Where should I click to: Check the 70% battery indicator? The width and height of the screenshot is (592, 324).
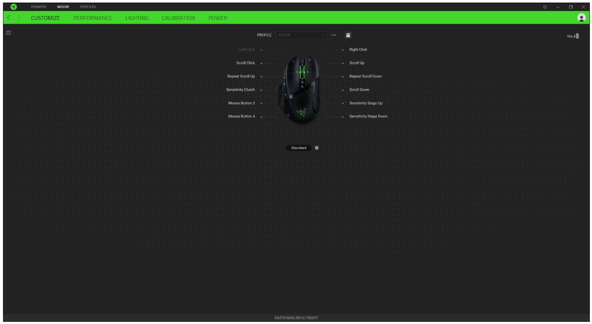[x=574, y=36]
